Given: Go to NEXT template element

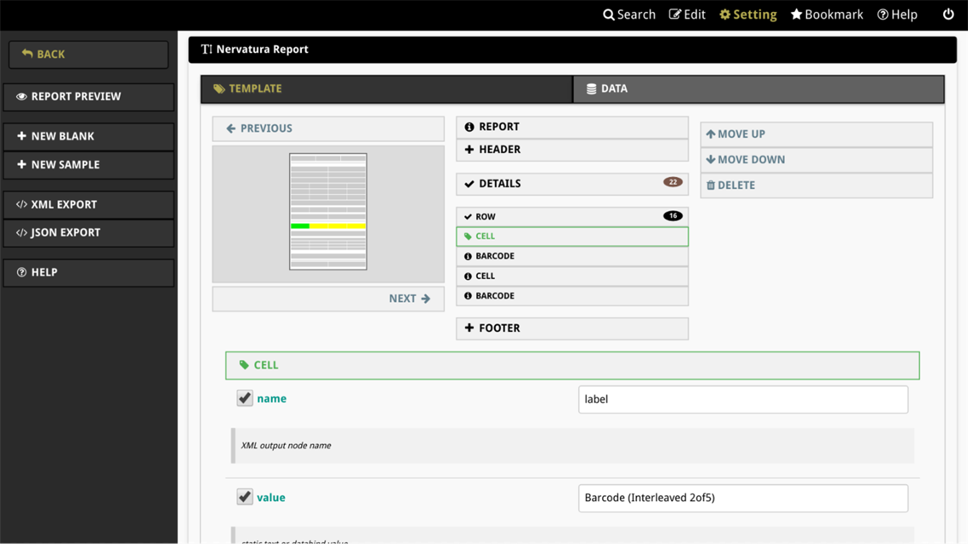Looking at the screenshot, I should pyautogui.click(x=328, y=299).
